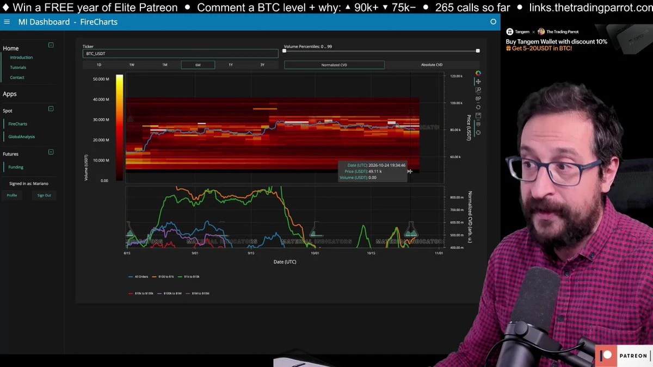Click the Volume Percentiles right slider handle
Image resolution: width=653 pixels, height=367 pixels.
478,51
